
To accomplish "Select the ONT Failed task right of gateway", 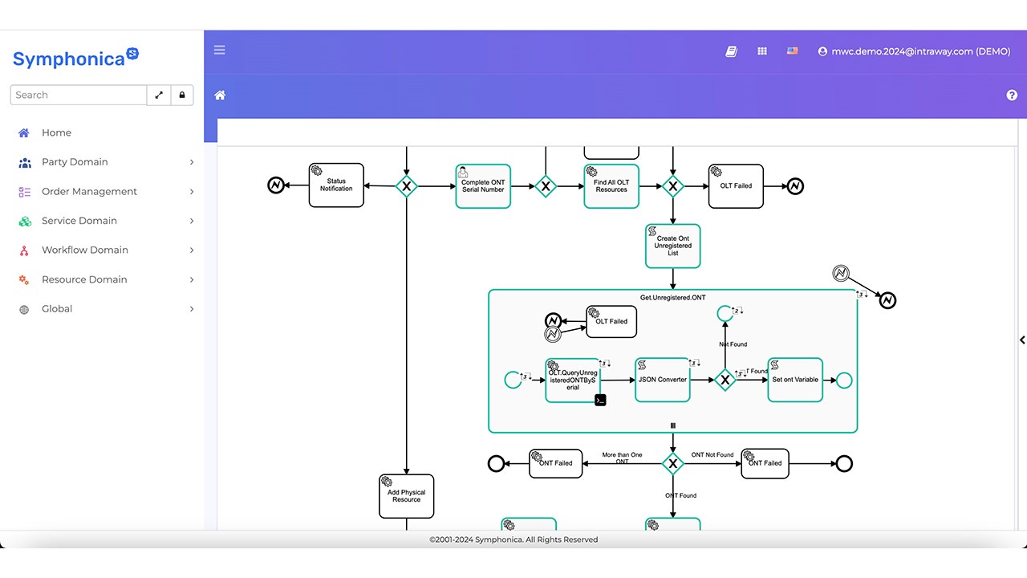I will point(765,463).
